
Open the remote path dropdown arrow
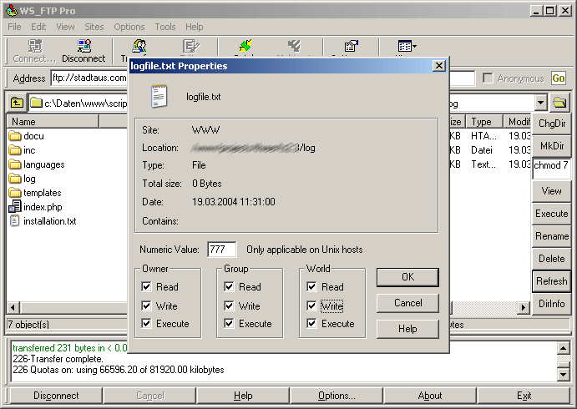tap(540, 103)
